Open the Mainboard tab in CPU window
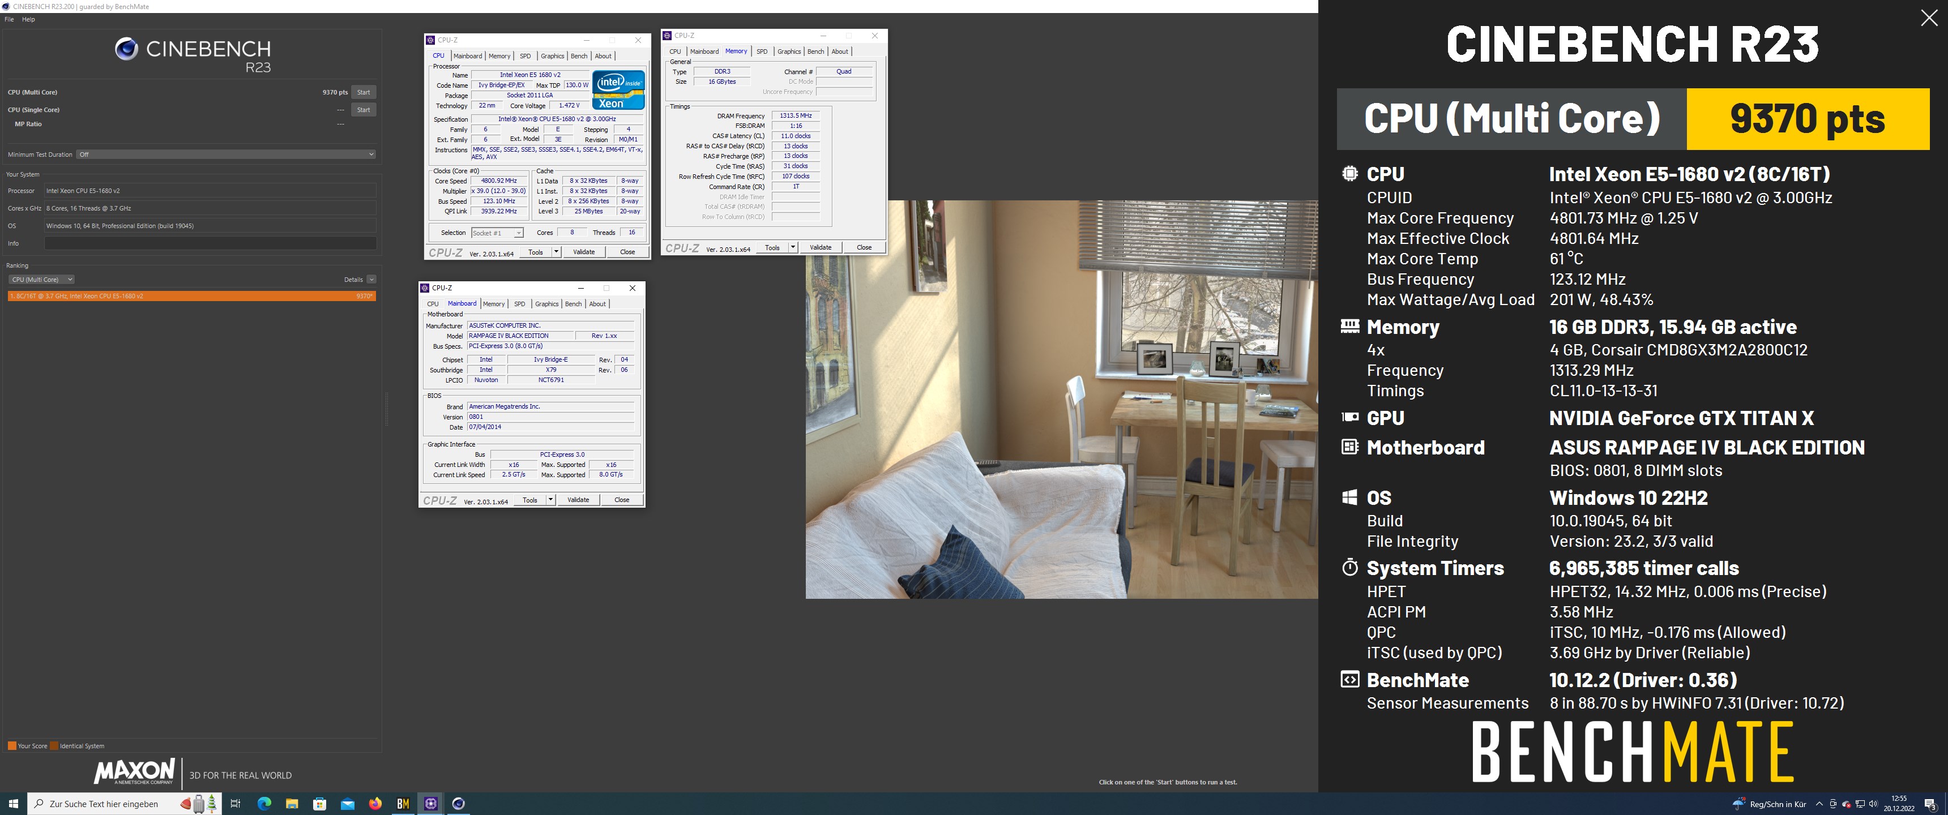The width and height of the screenshot is (1948, 815). (467, 56)
